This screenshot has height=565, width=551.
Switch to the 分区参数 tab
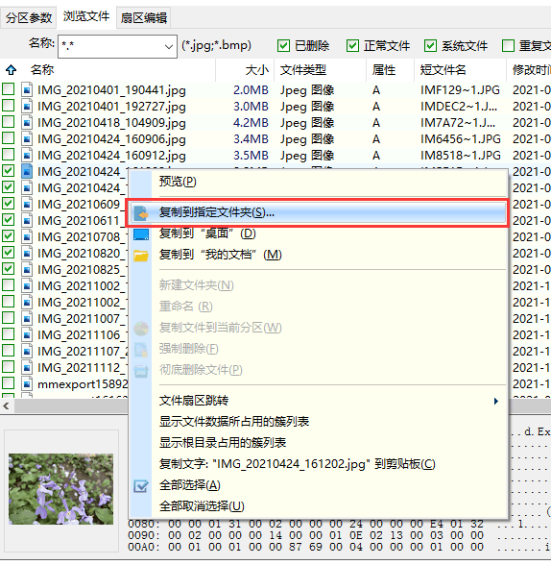[29, 17]
